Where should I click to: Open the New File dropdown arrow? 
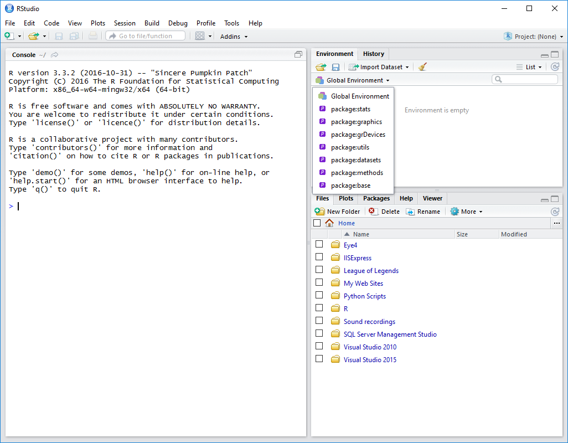click(19, 36)
